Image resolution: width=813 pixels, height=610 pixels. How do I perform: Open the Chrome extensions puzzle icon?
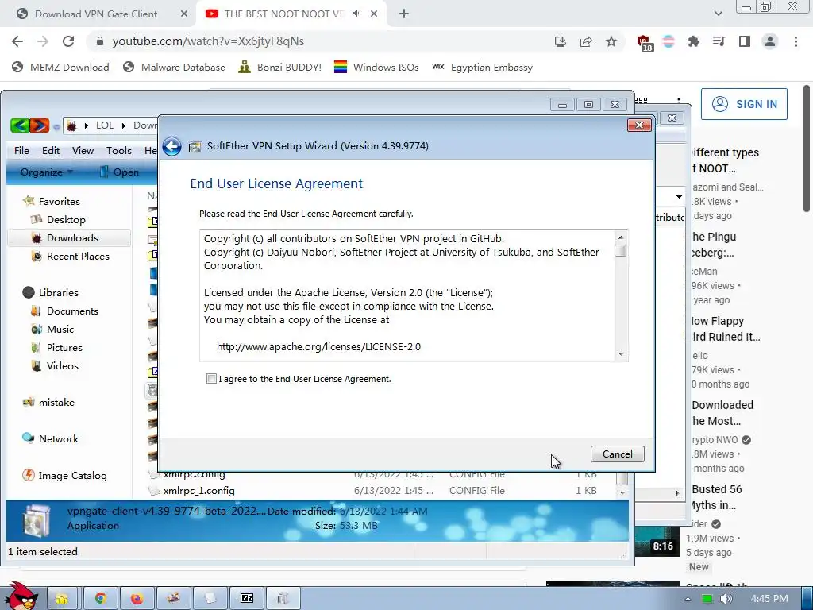pyautogui.click(x=693, y=41)
